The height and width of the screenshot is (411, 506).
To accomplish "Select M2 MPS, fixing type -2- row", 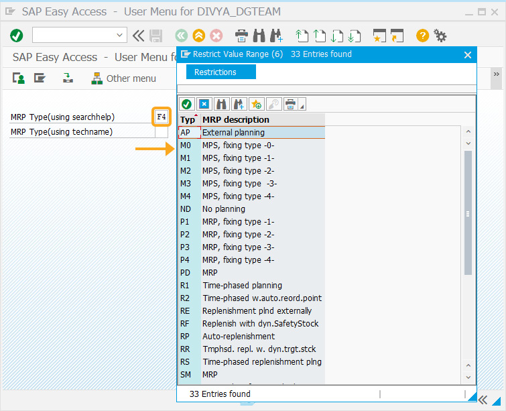I will (x=252, y=170).
